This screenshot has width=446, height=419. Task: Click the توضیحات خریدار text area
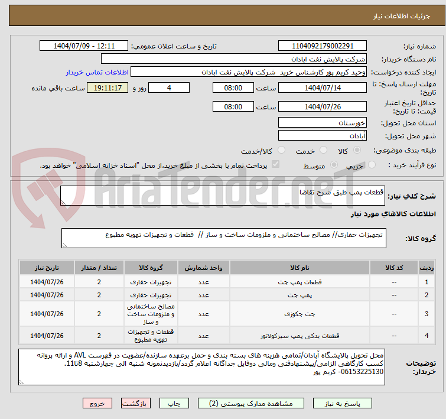201,367
